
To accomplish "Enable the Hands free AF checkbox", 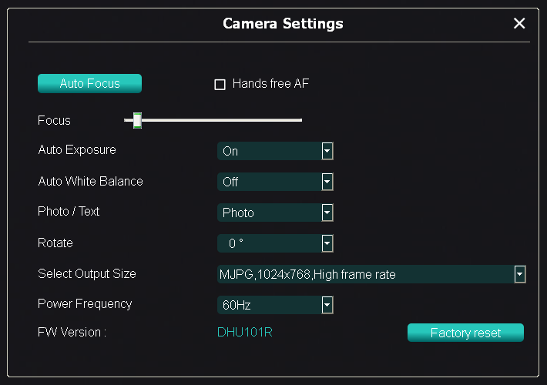I will (x=220, y=85).
